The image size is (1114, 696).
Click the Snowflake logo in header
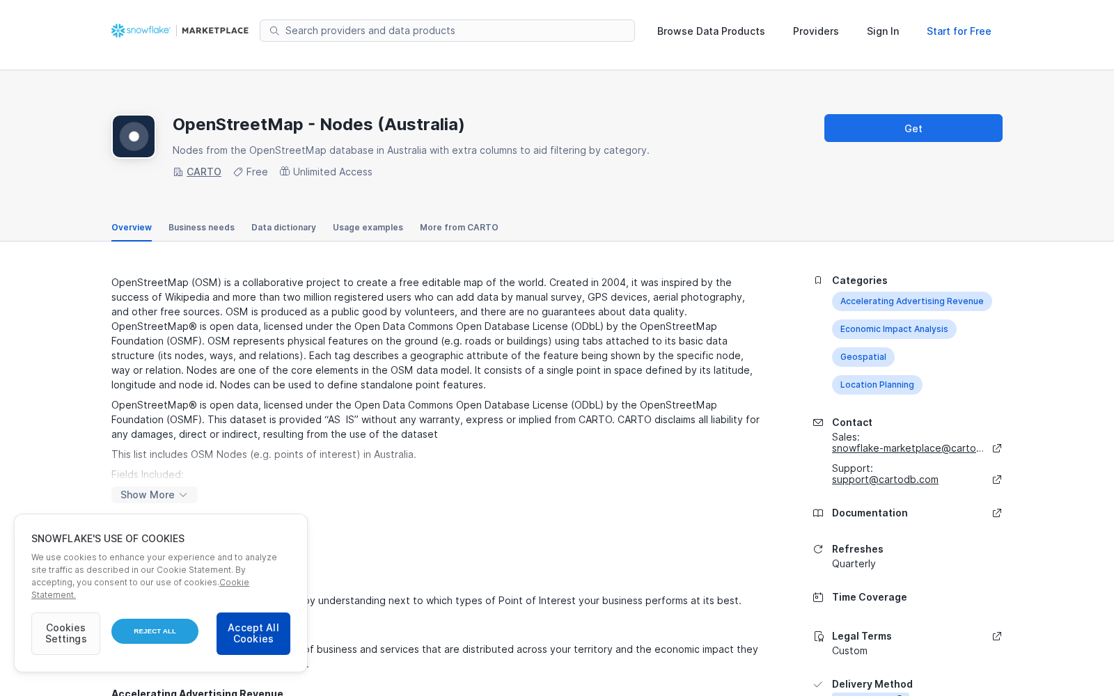pyautogui.click(x=141, y=31)
